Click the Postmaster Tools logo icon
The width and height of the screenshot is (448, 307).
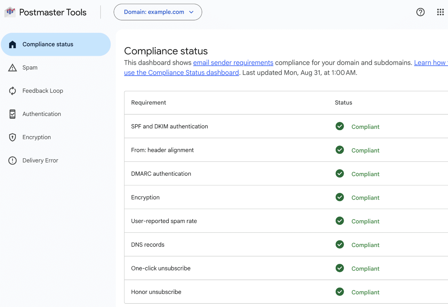pos(10,12)
